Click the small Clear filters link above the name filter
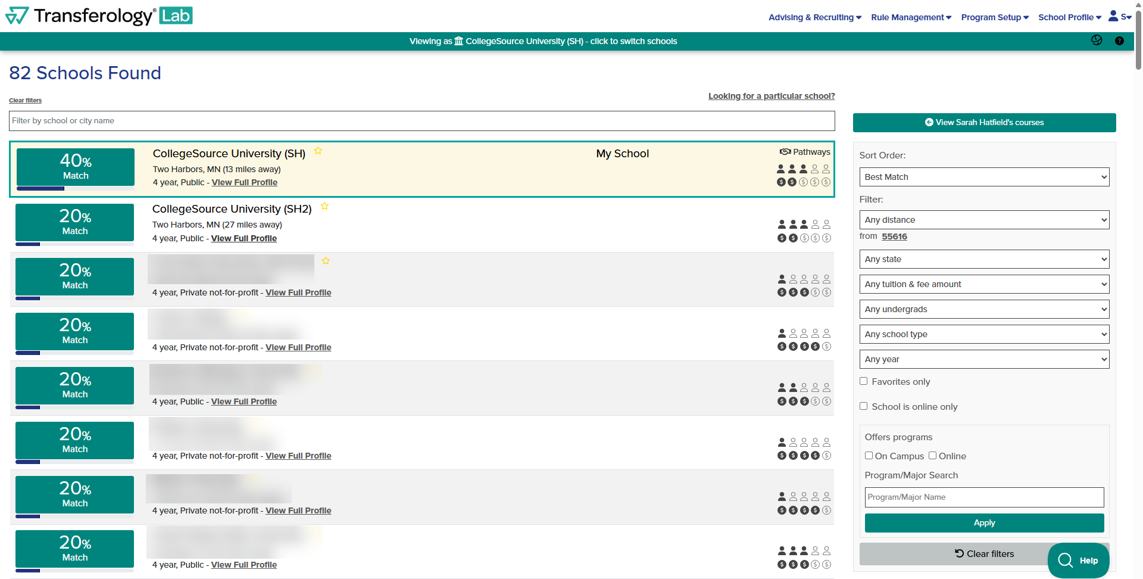Image resolution: width=1143 pixels, height=579 pixels. pyautogui.click(x=25, y=100)
